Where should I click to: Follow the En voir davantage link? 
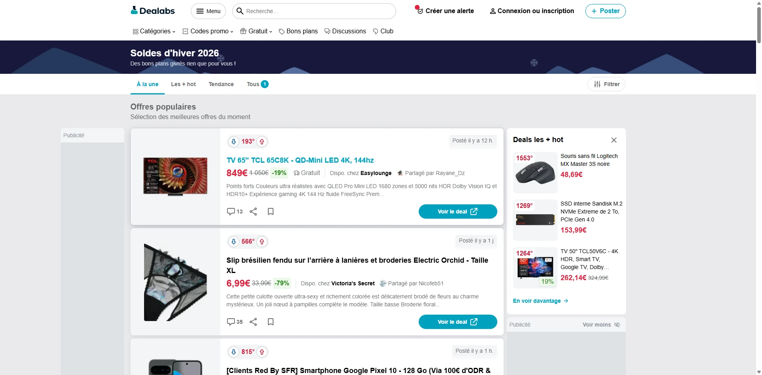(x=540, y=301)
